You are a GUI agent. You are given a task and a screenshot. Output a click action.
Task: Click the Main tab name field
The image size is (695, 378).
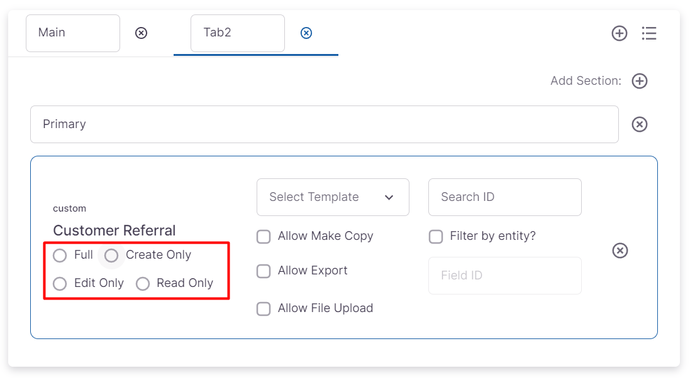(72, 33)
